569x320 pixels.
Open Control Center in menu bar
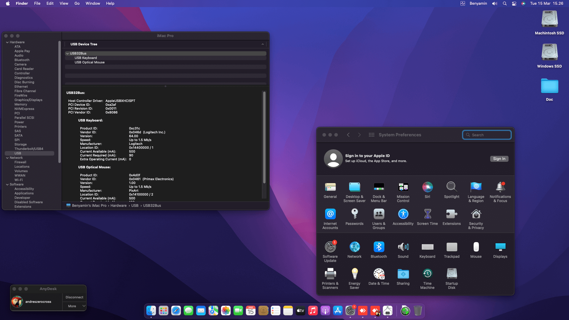[514, 4]
